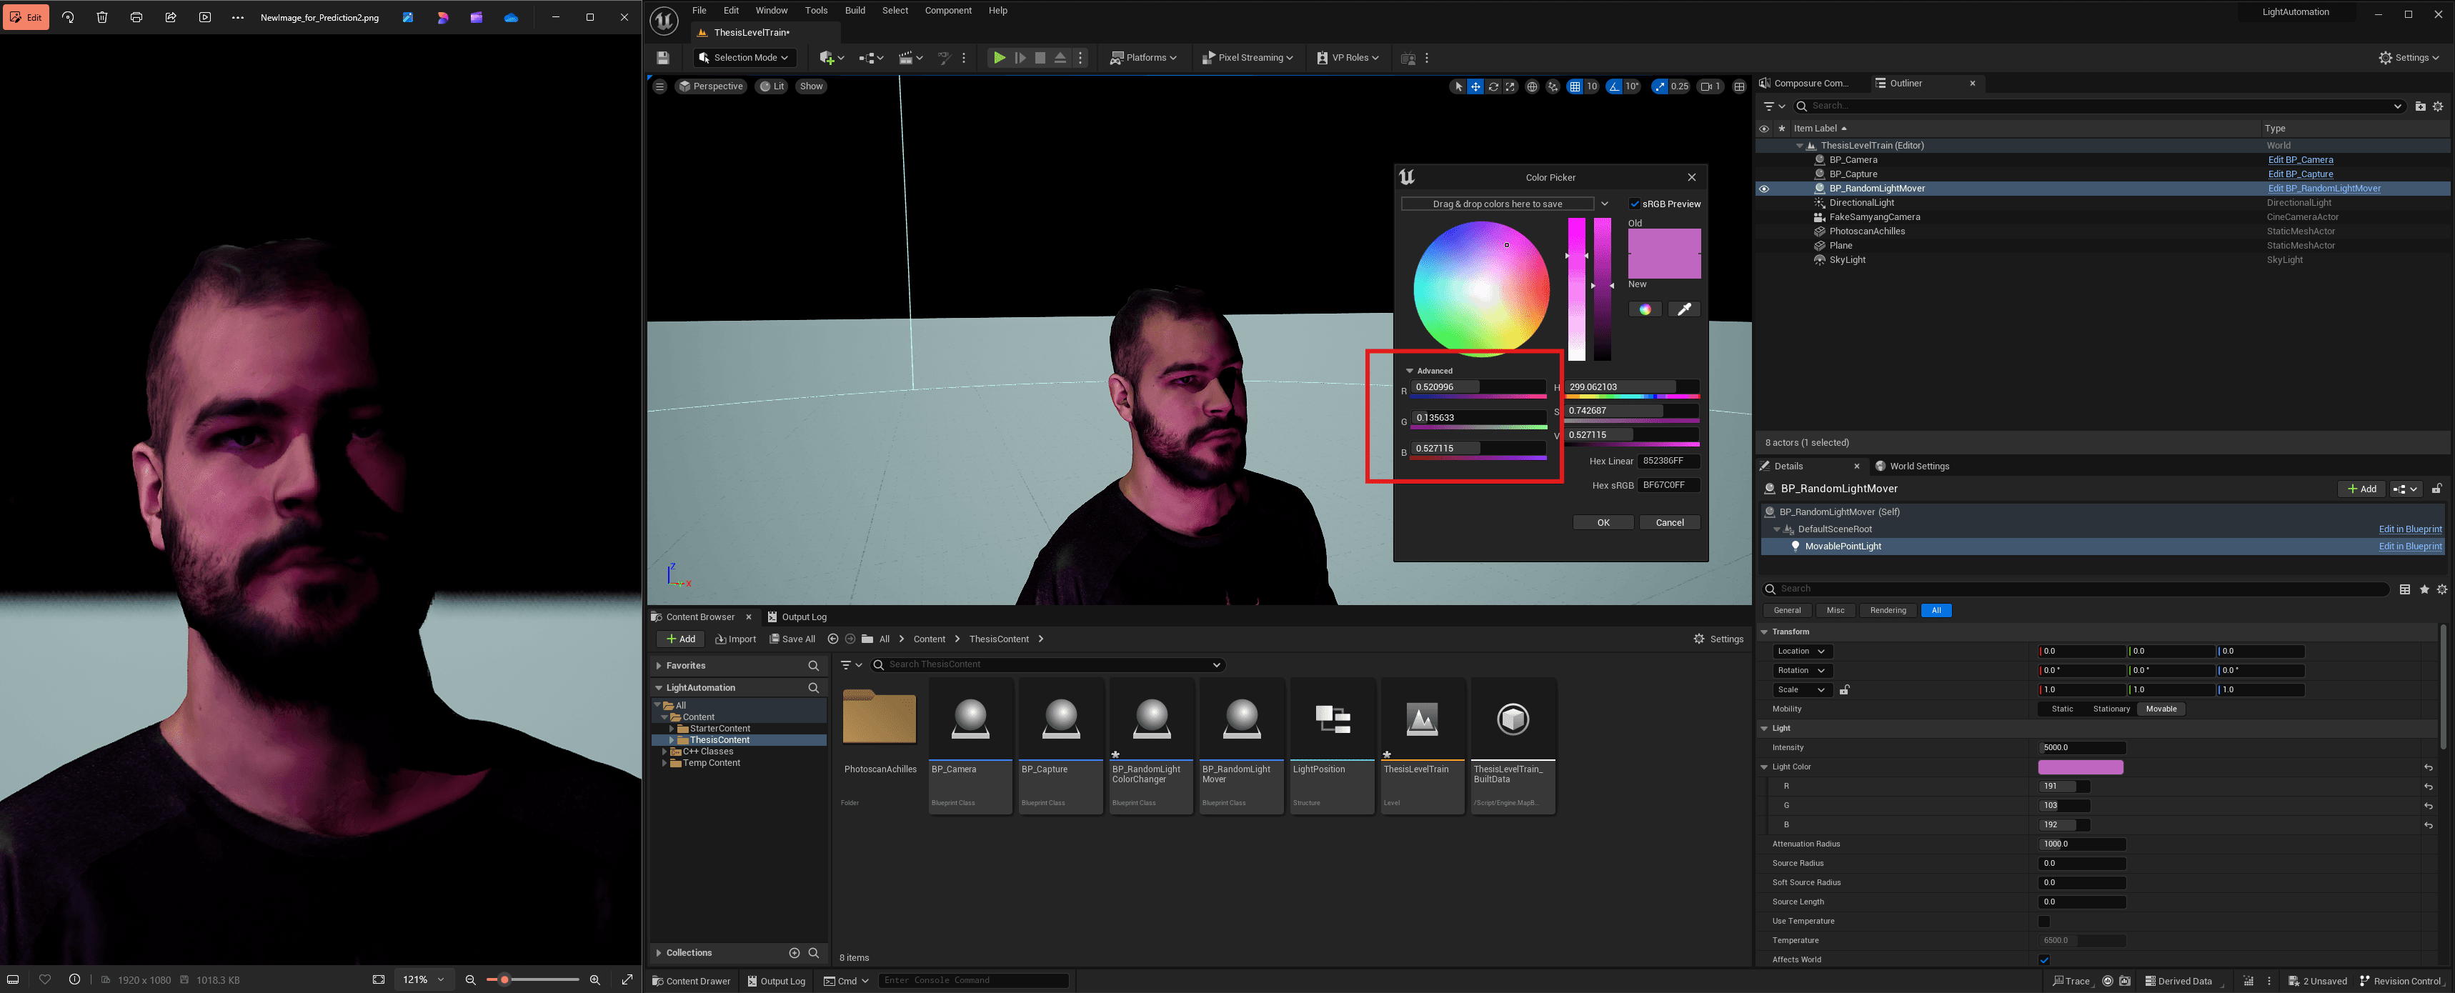Viewport: 2455px width, 993px height.
Task: Click the Intensity value field
Action: coord(2081,748)
